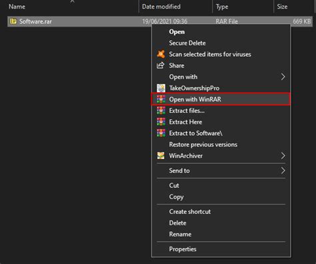This screenshot has height=264, width=316.
Task: Click the Avast scan viruses icon
Action: (x=161, y=54)
